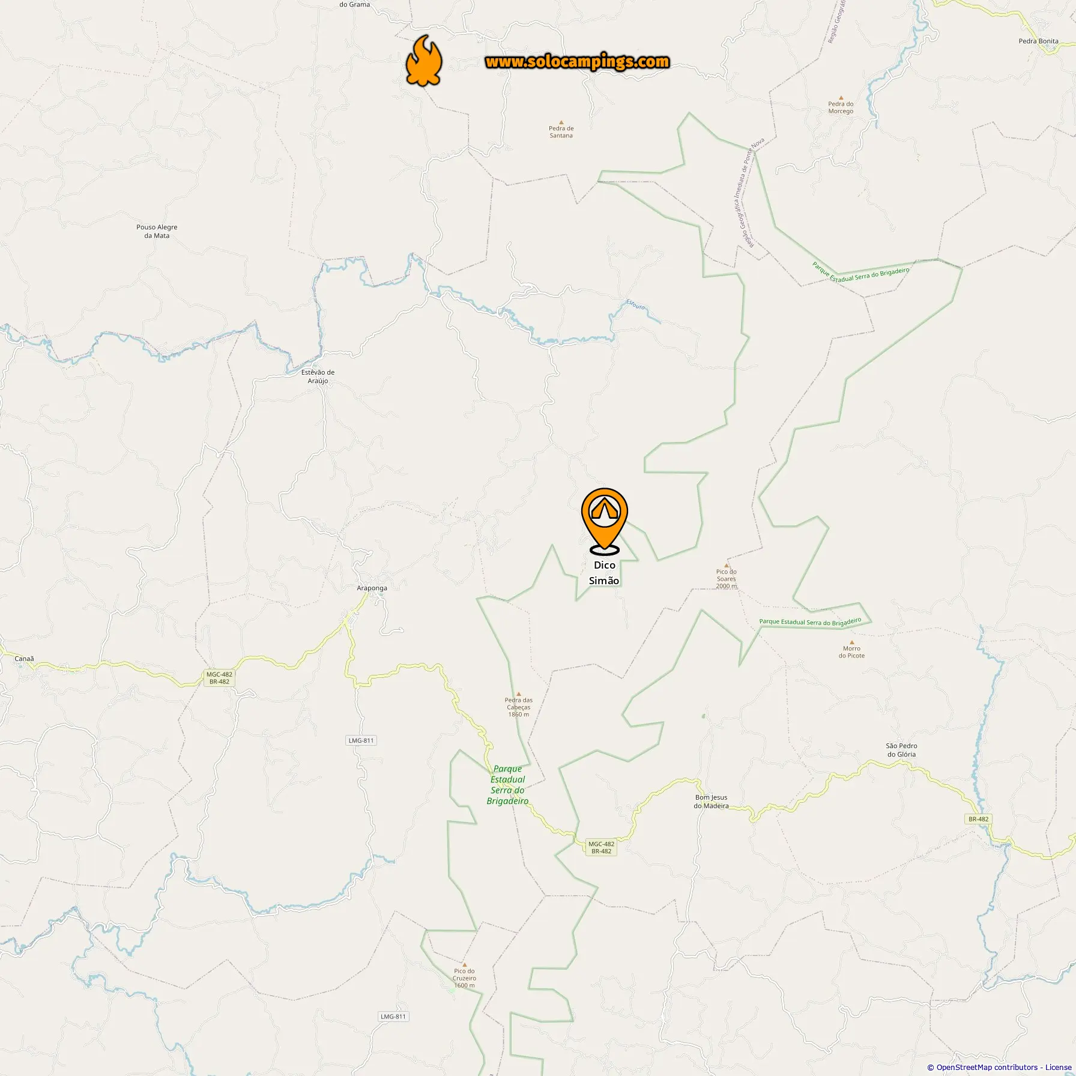This screenshot has height=1076, width=1076.
Task: Click the Pico do Soares peak marker
Action: (x=727, y=566)
